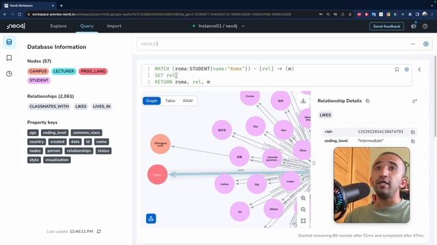Viewport: 437px width, 245px height.
Task: Switch to the Import tab
Action: click(x=114, y=26)
